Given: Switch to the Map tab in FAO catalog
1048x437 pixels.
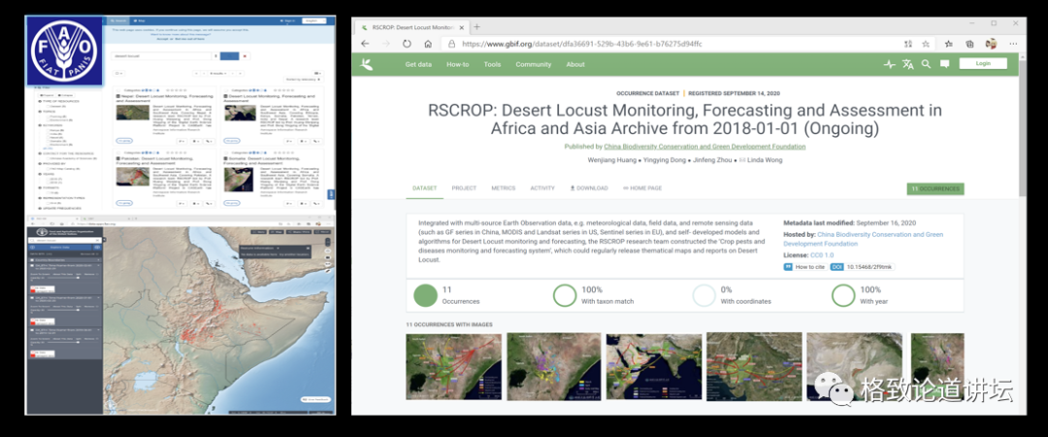Looking at the screenshot, I should (x=140, y=20).
